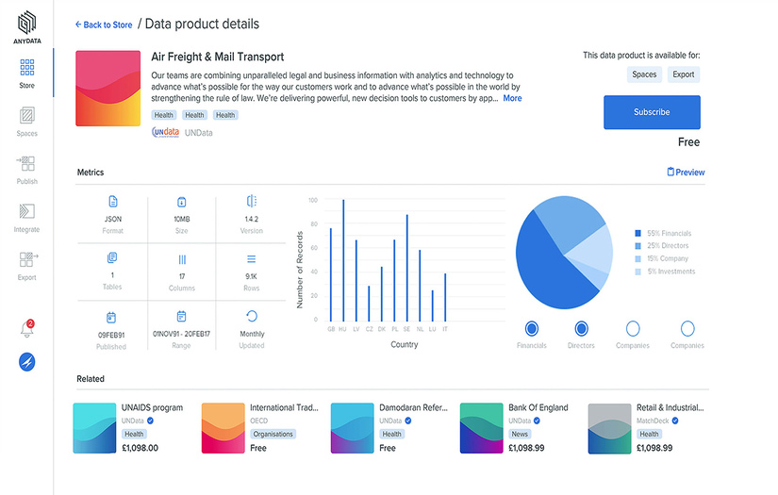Click the Range calendar icon

click(x=182, y=316)
